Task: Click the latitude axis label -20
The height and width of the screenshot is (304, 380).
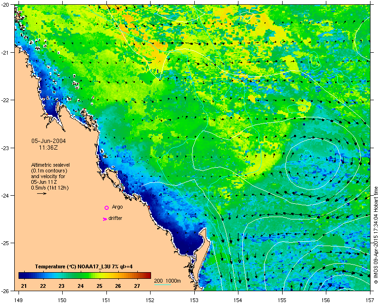Action: click(5, 5)
